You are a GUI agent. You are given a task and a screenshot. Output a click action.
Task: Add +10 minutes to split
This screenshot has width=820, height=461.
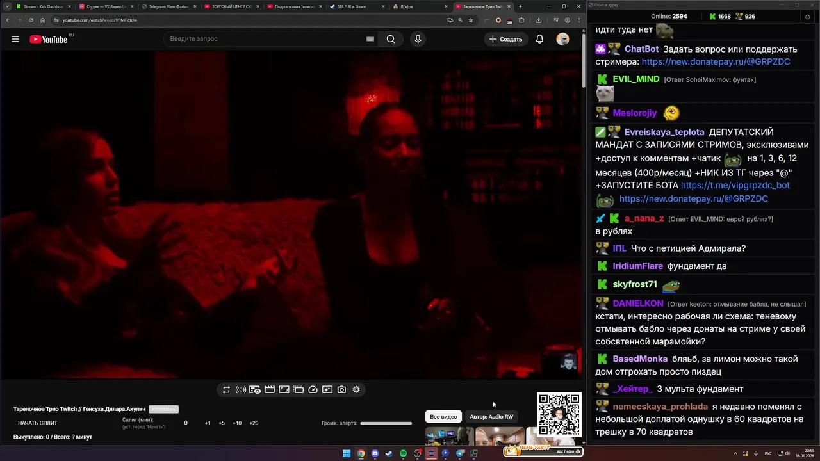[x=237, y=423]
